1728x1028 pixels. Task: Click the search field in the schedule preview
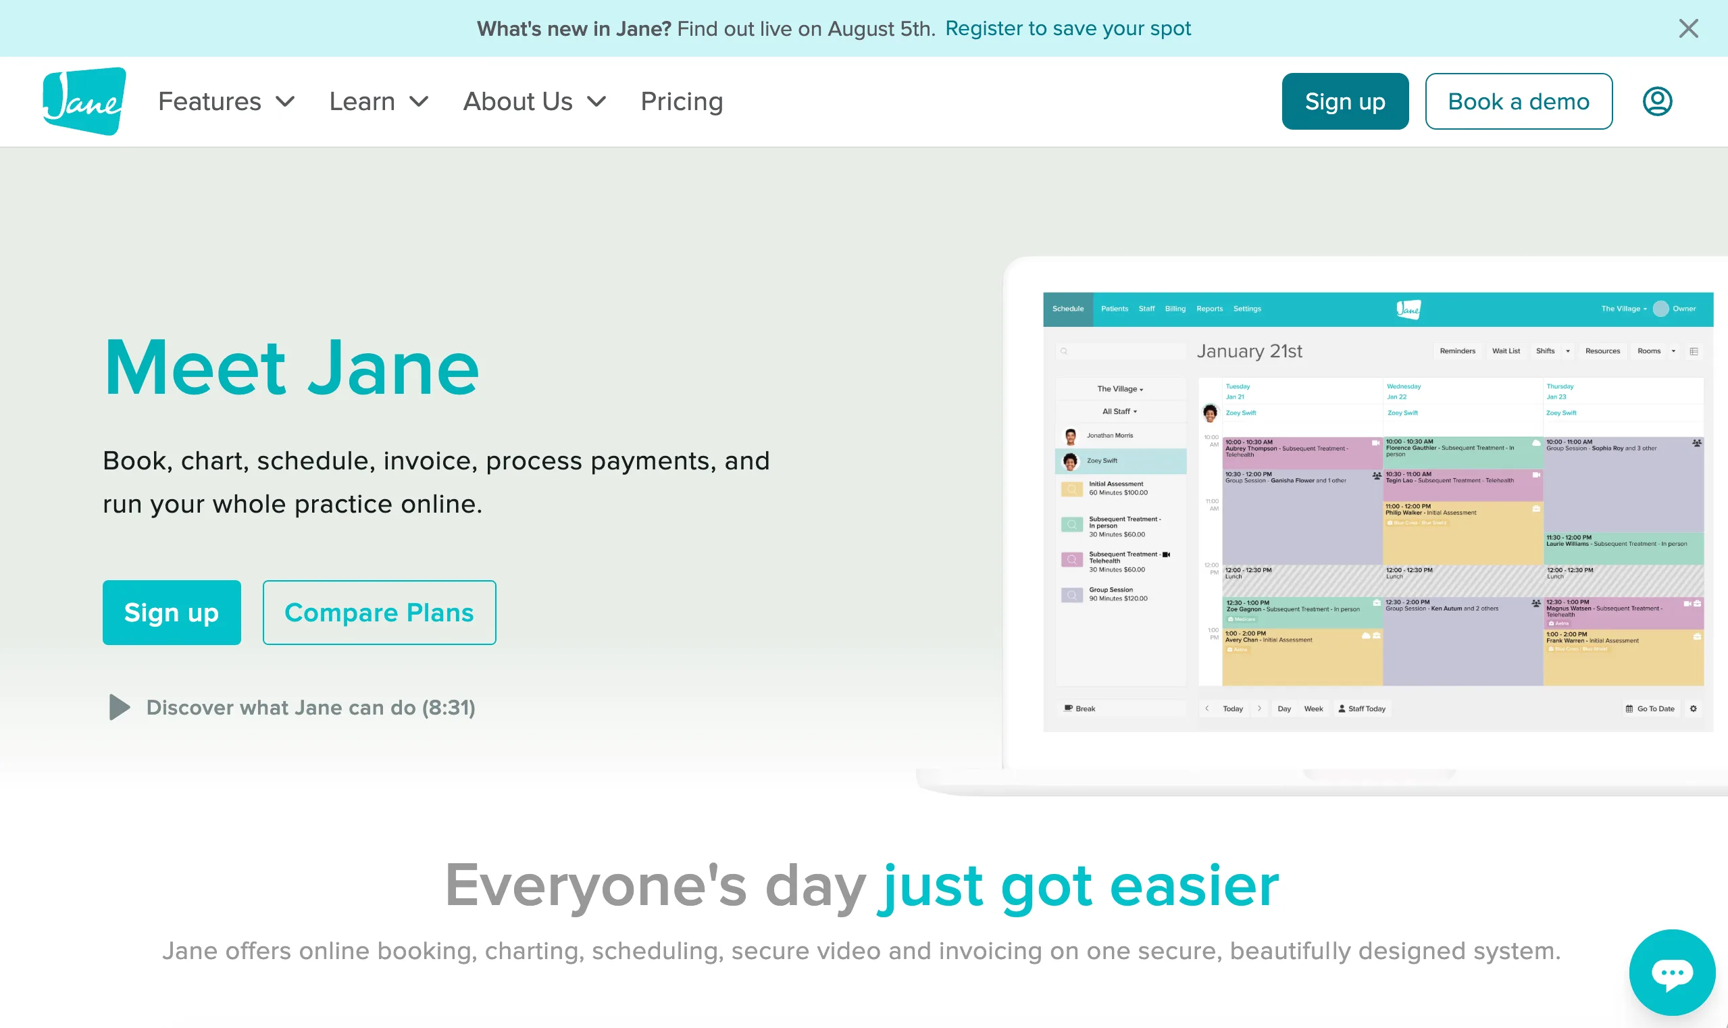tap(1120, 351)
